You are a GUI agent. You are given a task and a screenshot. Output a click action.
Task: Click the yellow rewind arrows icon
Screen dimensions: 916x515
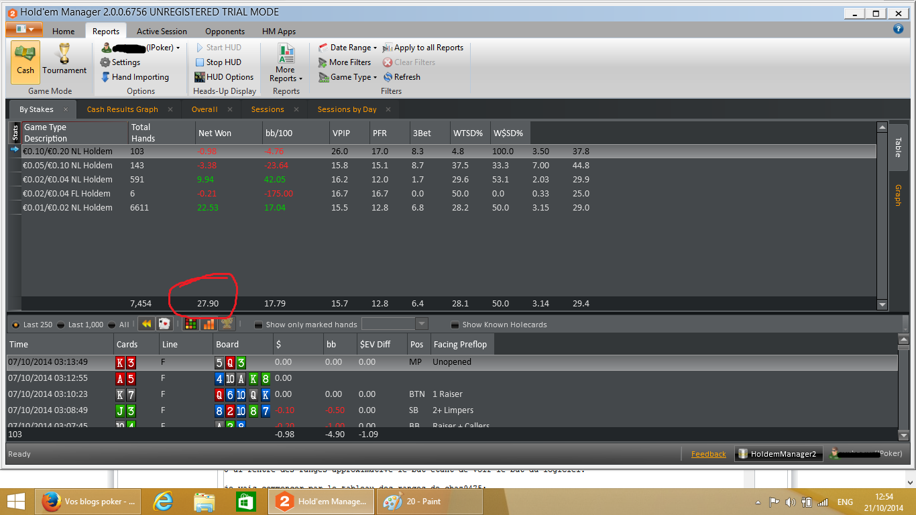[146, 324]
